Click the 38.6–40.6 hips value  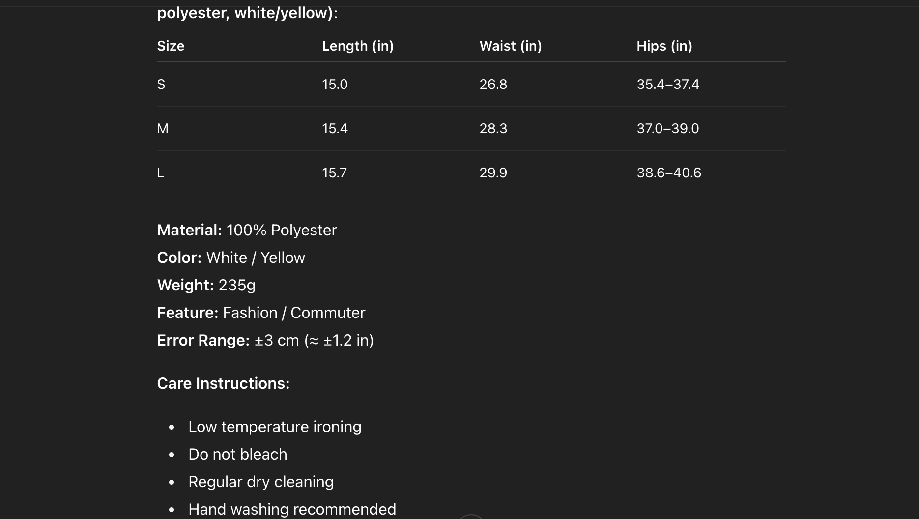click(x=668, y=173)
